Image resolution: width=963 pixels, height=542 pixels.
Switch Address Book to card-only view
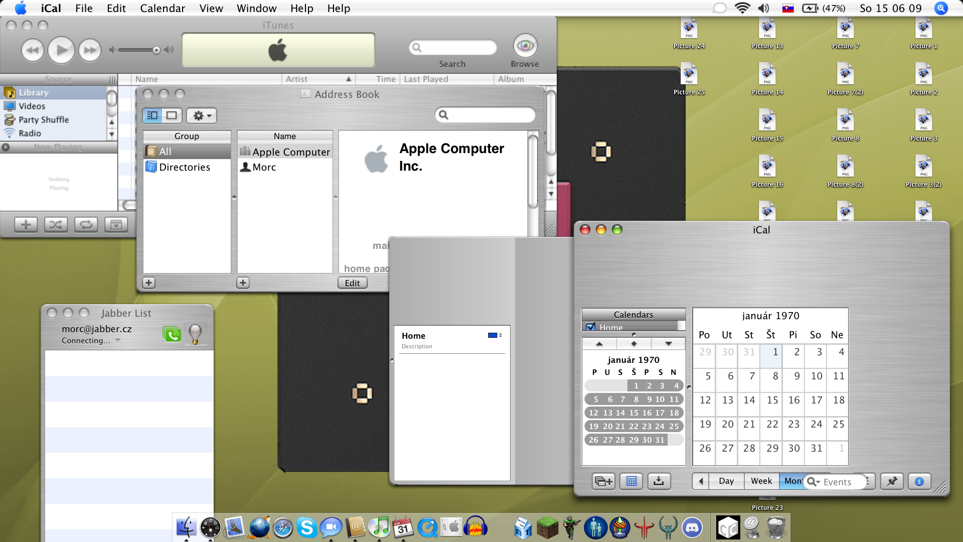pos(172,115)
